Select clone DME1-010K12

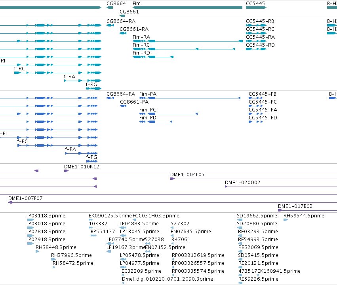pyautogui.click(x=82, y=167)
